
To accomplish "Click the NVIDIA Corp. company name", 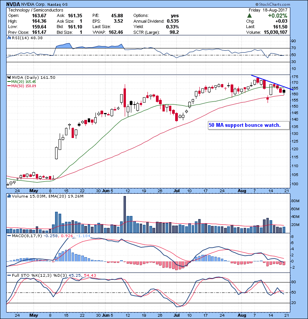I will coord(34,5).
